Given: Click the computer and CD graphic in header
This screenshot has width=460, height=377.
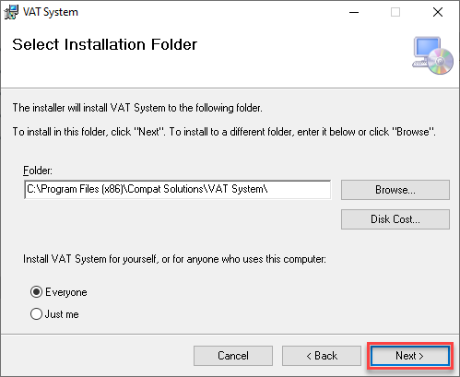Looking at the screenshot, I should pos(432,55).
